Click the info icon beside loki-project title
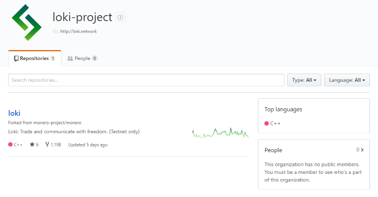 120,17
